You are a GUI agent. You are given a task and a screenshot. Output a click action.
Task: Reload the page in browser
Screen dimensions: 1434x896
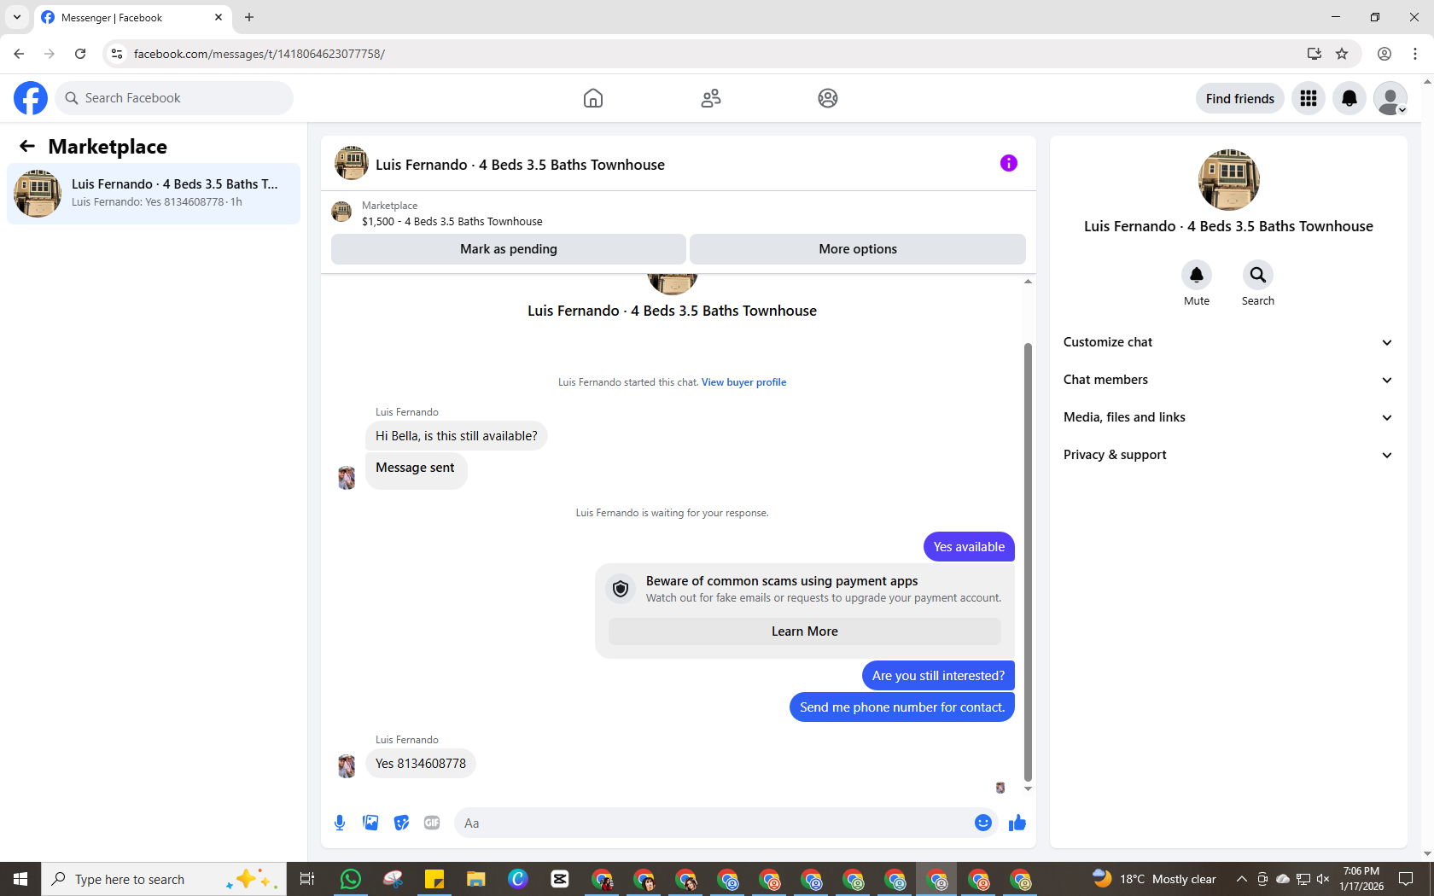point(80,54)
